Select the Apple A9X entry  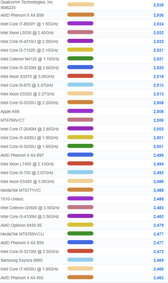click(10, 111)
